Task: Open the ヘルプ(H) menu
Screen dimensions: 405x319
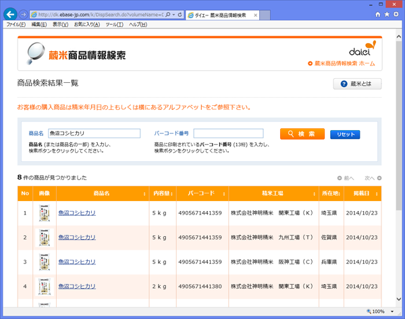Action: coord(138,24)
